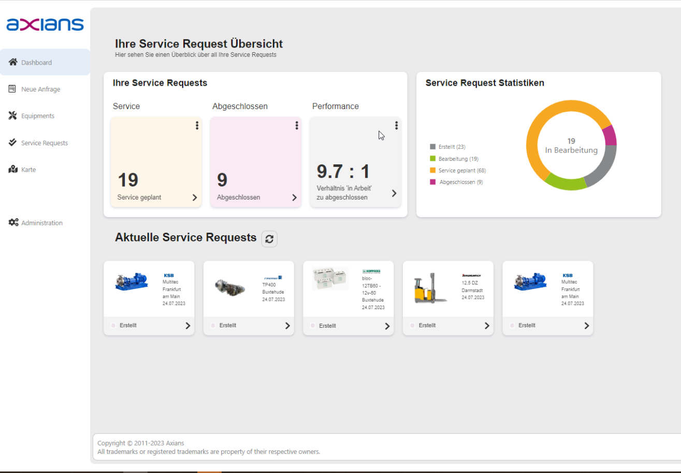Click the Dashboard home icon

click(13, 62)
